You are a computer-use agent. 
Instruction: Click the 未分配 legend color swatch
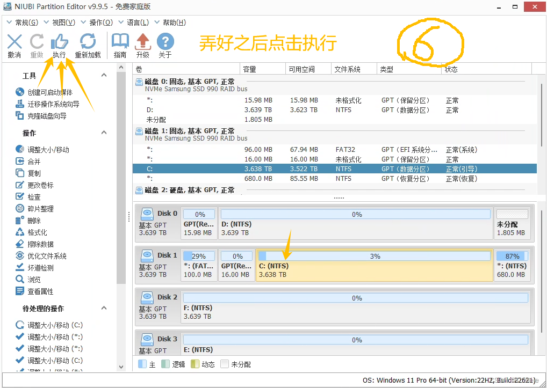225,364
